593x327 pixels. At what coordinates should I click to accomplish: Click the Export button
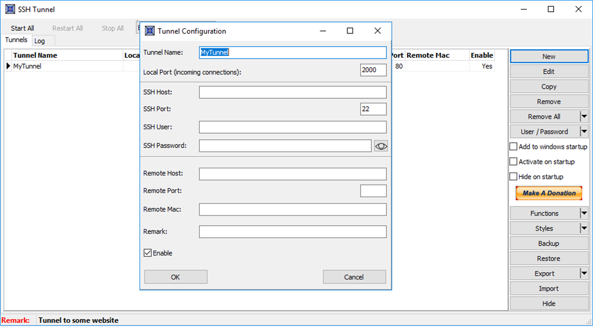[x=544, y=273]
